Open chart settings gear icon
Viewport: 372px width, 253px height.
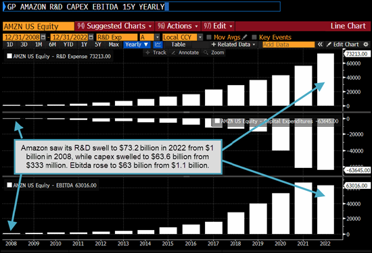[x=366, y=45]
